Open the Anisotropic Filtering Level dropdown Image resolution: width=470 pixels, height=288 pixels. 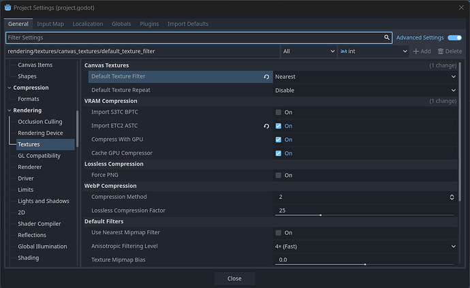(x=365, y=246)
